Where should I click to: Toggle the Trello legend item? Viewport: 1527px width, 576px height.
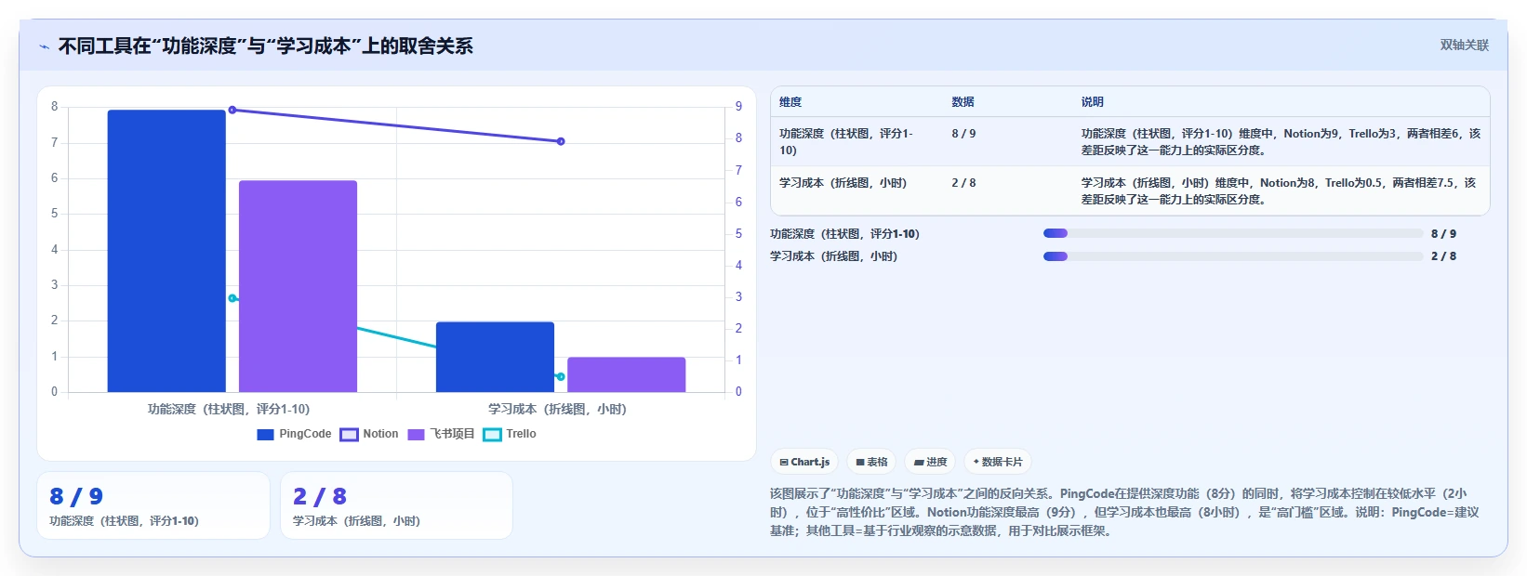coord(510,434)
